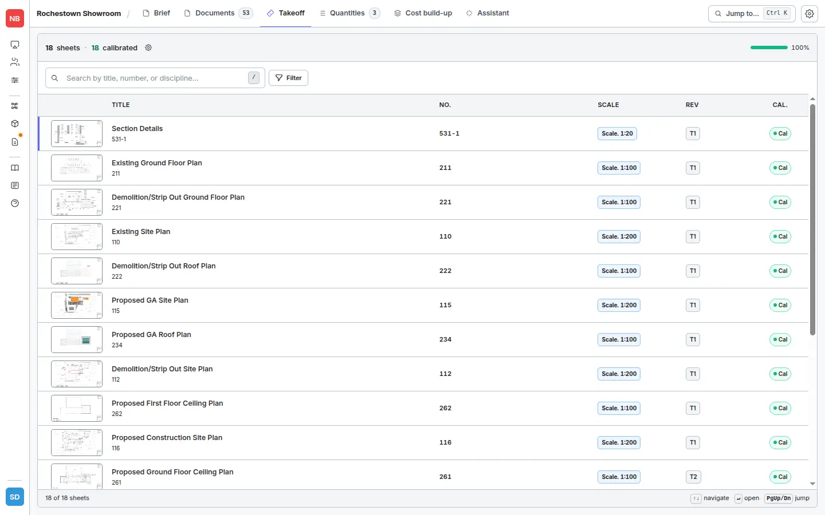
Task: Click the calibration progress bar
Action: coord(769,47)
